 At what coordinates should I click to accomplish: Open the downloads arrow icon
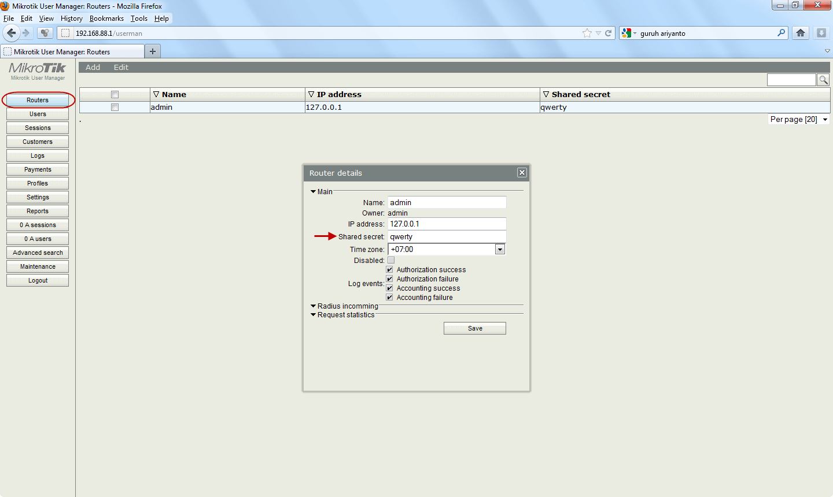[821, 33]
